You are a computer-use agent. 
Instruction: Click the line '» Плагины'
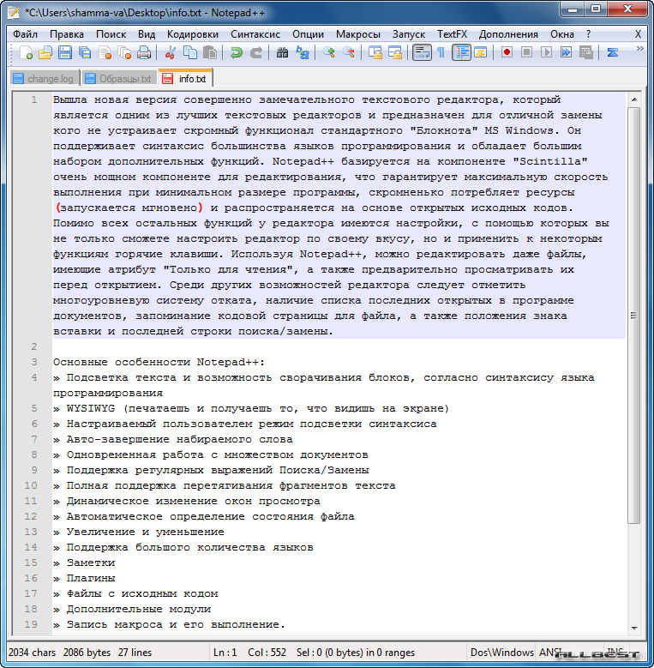coord(84,578)
